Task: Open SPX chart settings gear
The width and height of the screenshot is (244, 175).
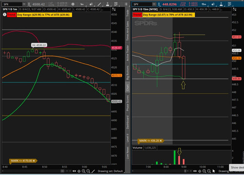Action: (x=73, y=4)
